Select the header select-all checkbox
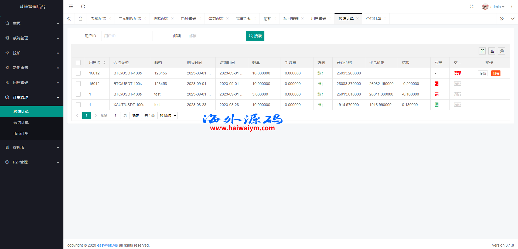518x249 pixels. click(78, 63)
